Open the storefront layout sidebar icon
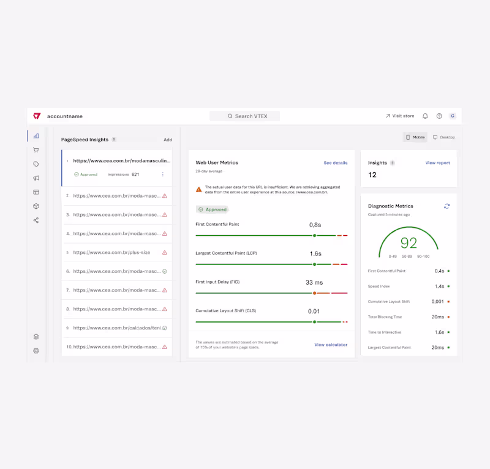The height and width of the screenshot is (469, 490). 36,192
